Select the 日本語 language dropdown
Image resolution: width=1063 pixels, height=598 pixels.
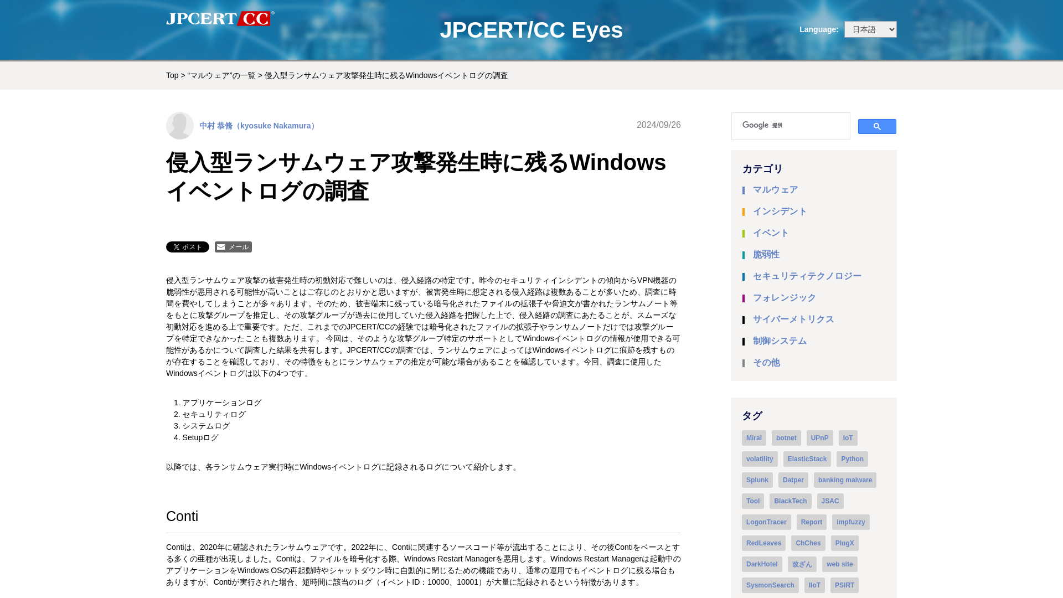tap(870, 29)
